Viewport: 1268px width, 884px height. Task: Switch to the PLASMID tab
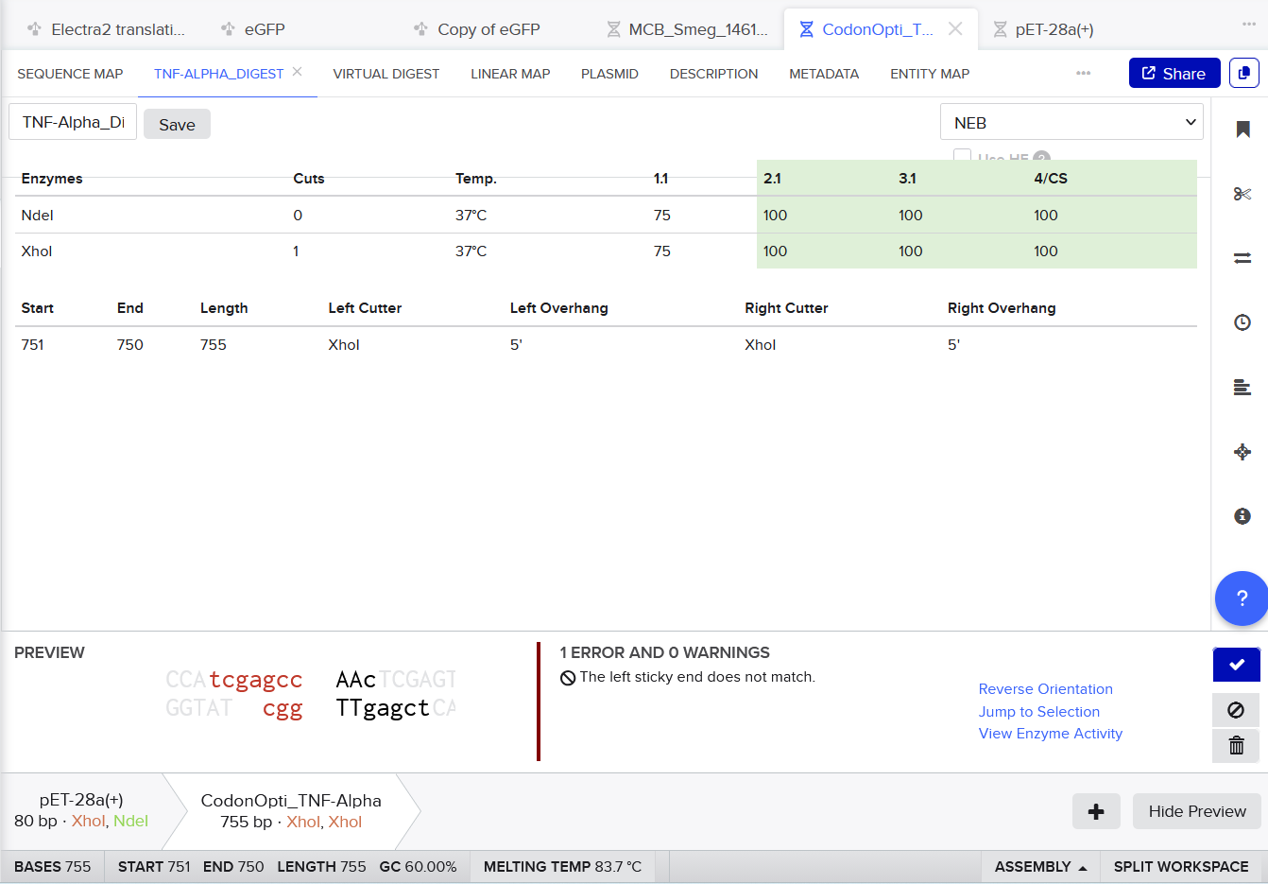coord(609,74)
